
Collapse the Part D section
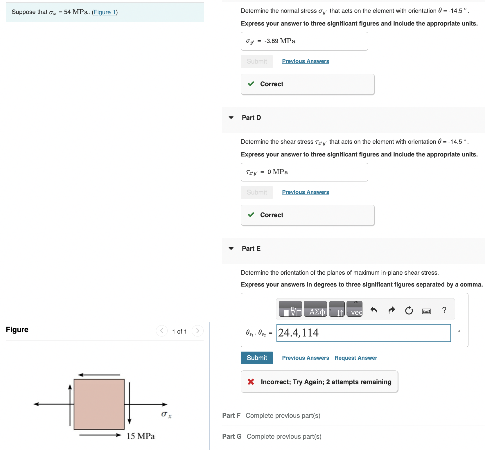point(231,118)
